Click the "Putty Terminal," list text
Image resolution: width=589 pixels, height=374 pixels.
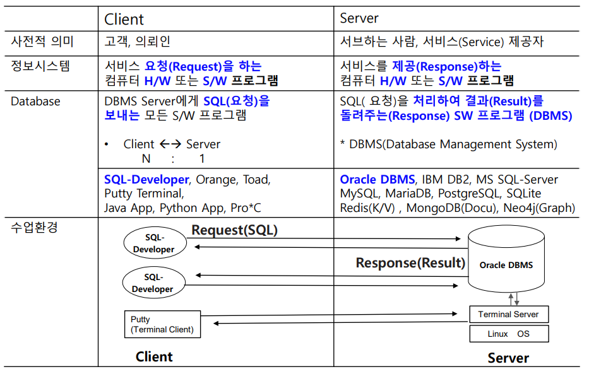(x=144, y=194)
